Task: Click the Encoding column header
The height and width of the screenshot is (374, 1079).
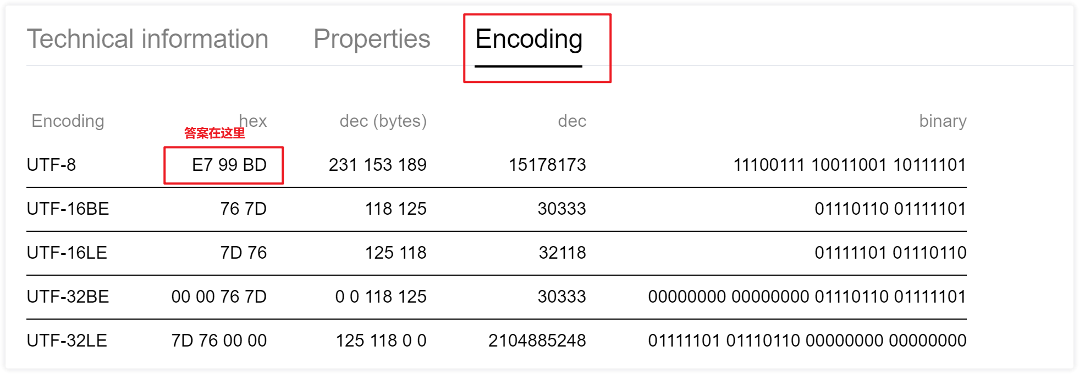Action: (x=68, y=121)
